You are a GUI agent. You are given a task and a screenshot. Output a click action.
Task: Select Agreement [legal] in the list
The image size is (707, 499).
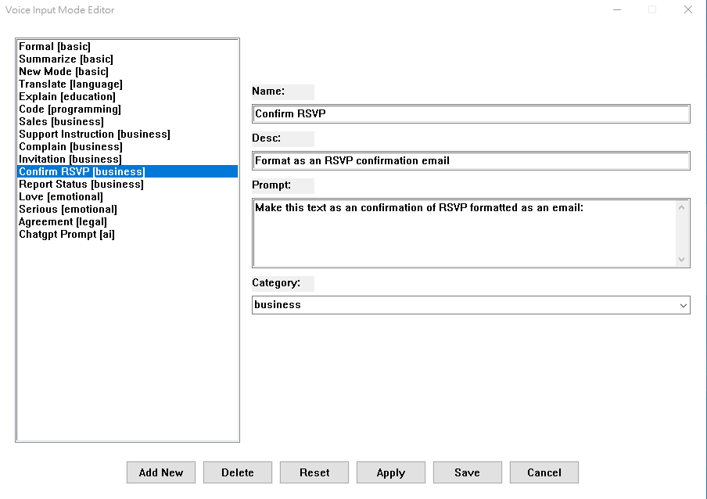[x=127, y=222]
